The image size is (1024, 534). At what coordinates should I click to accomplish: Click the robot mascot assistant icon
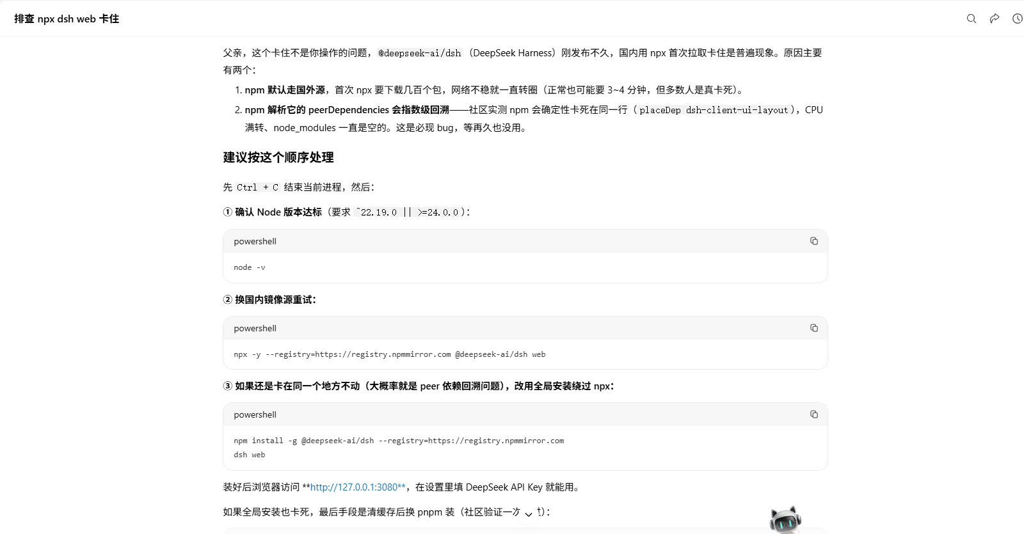tap(786, 519)
